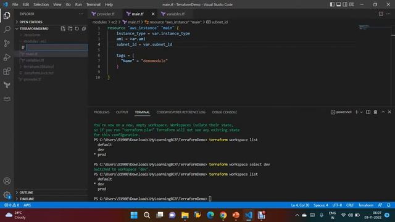Open the Edit menu
The image size is (395, 222).
(26, 4)
